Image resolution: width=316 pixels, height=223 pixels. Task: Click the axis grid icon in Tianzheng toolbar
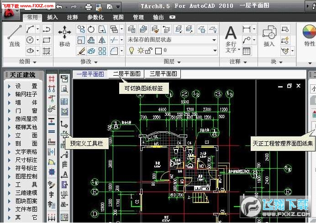tap(52, 79)
